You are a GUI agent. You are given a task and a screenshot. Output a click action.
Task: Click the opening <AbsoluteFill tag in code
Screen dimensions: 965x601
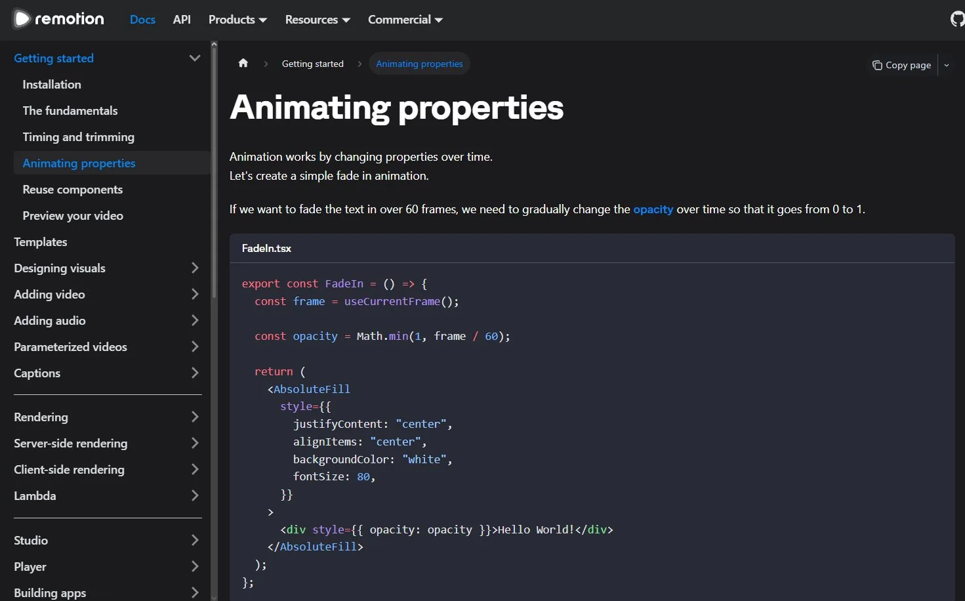pos(309,389)
